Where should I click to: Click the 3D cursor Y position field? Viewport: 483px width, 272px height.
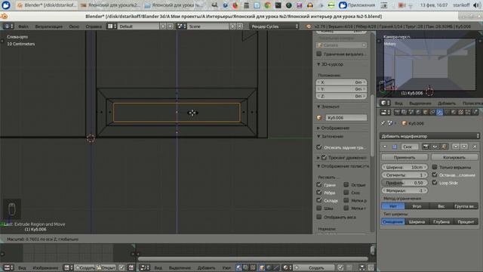(x=341, y=89)
